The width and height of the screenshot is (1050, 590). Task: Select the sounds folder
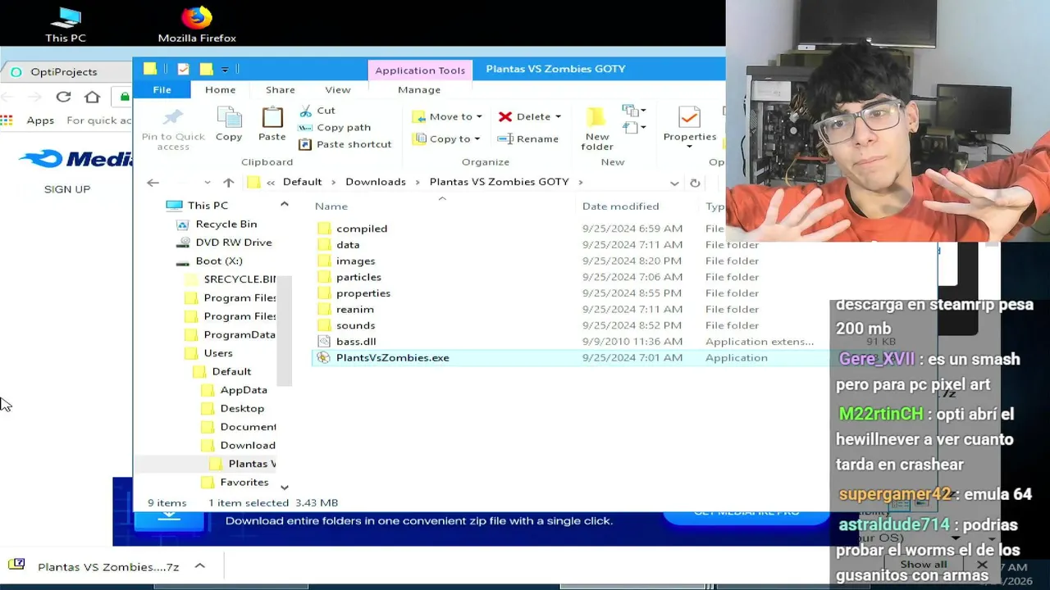tap(347, 326)
